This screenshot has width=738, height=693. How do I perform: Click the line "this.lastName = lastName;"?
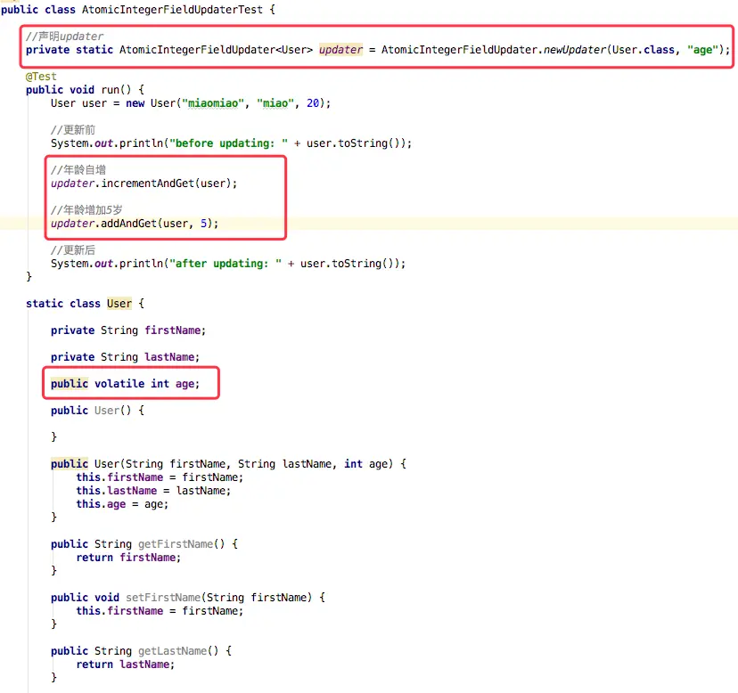point(153,491)
